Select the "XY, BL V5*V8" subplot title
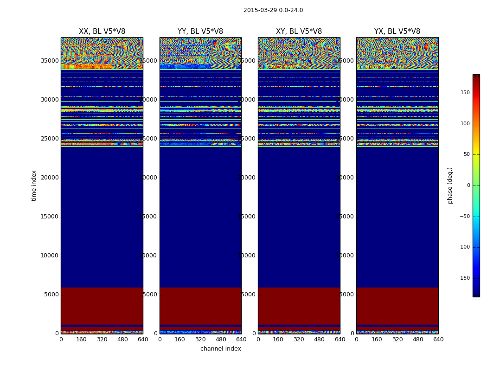Viewport: 487px width, 371px height. tap(299, 32)
